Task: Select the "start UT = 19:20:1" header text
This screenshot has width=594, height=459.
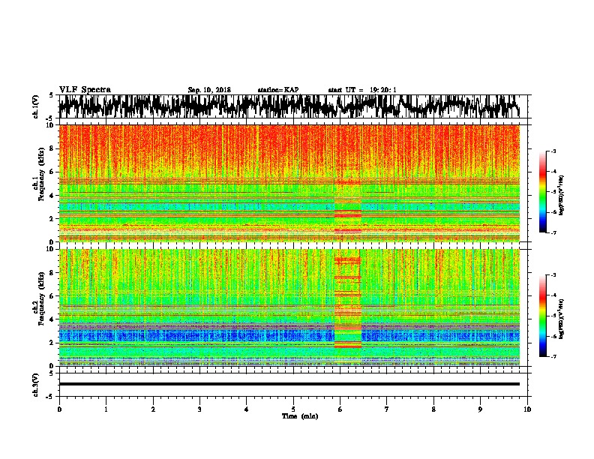Action: [x=362, y=90]
